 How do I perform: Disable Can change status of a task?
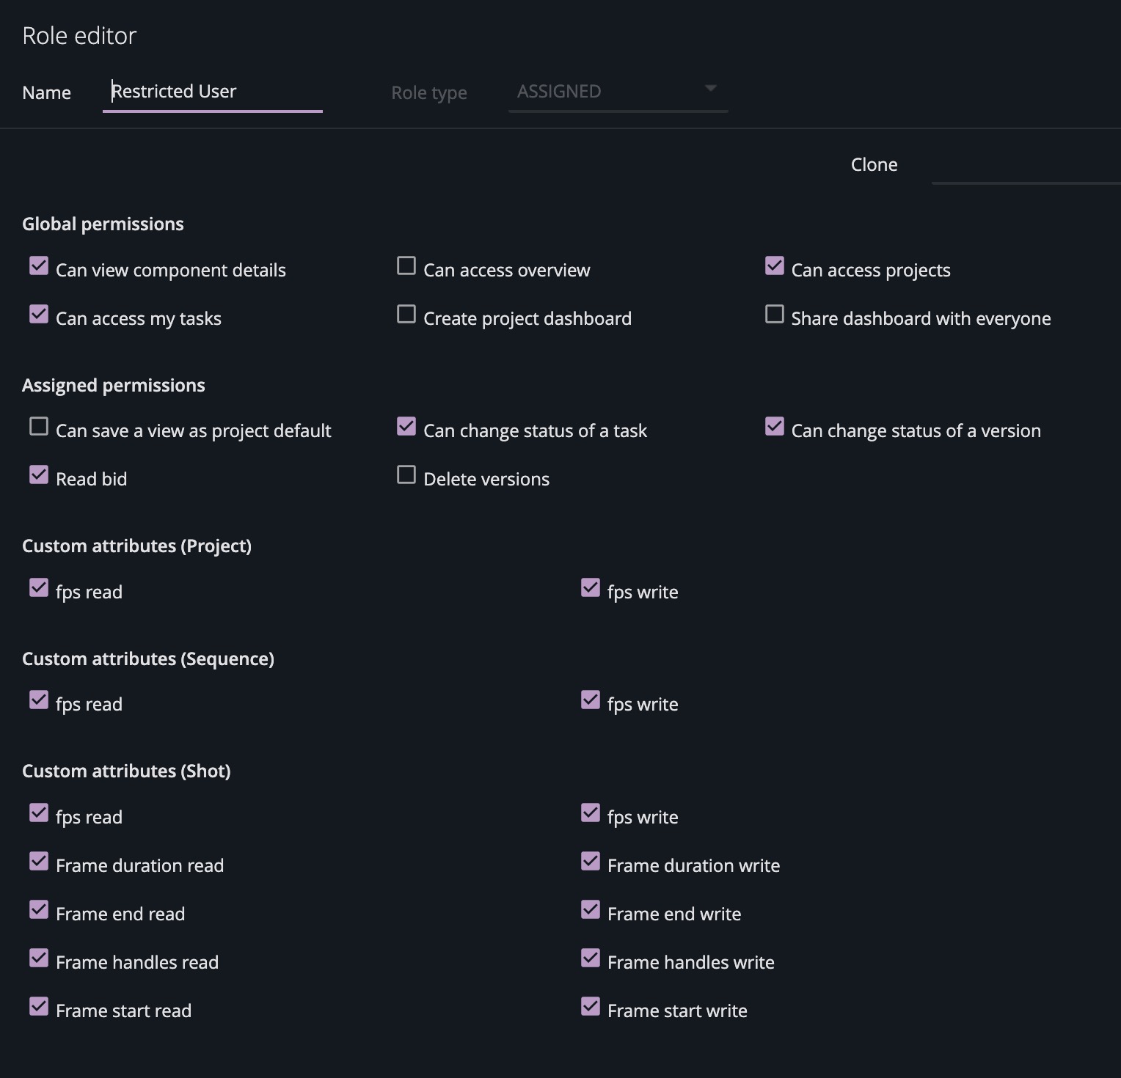406,426
